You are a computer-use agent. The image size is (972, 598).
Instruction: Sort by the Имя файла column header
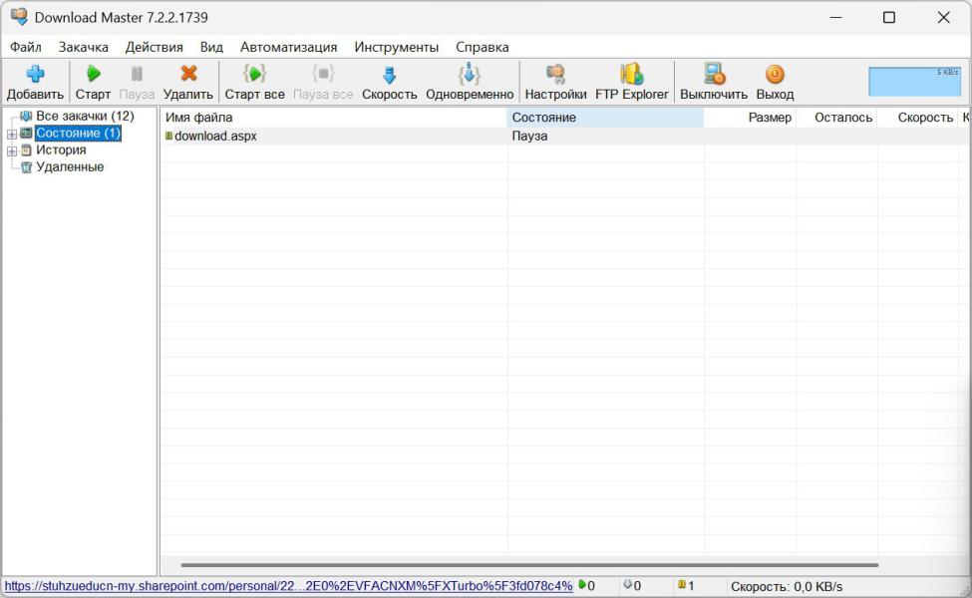click(333, 118)
